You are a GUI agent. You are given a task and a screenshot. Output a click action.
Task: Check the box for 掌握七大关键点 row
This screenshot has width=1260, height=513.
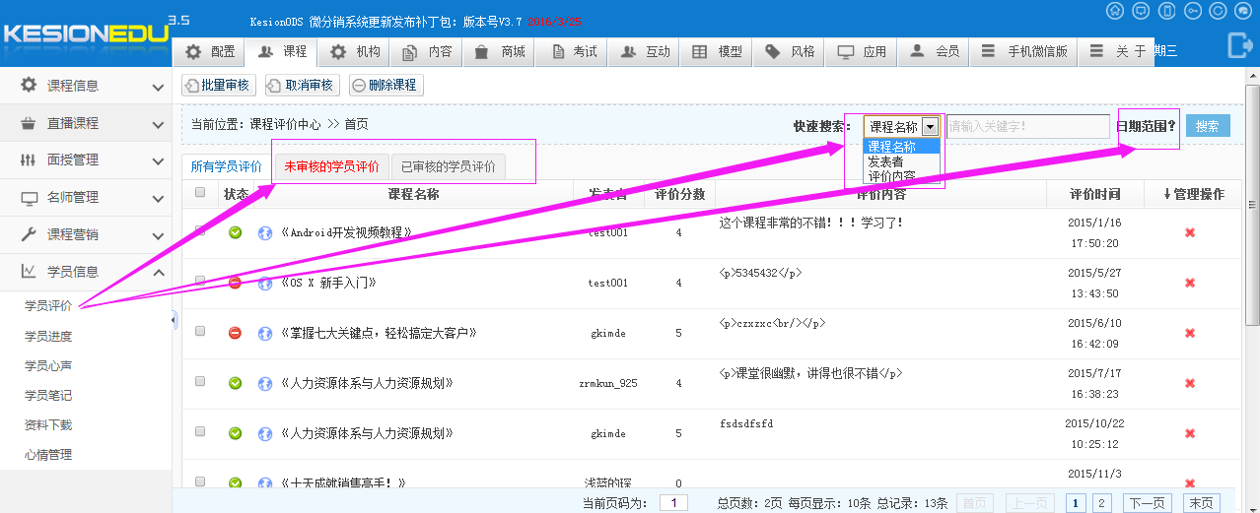pyautogui.click(x=200, y=332)
